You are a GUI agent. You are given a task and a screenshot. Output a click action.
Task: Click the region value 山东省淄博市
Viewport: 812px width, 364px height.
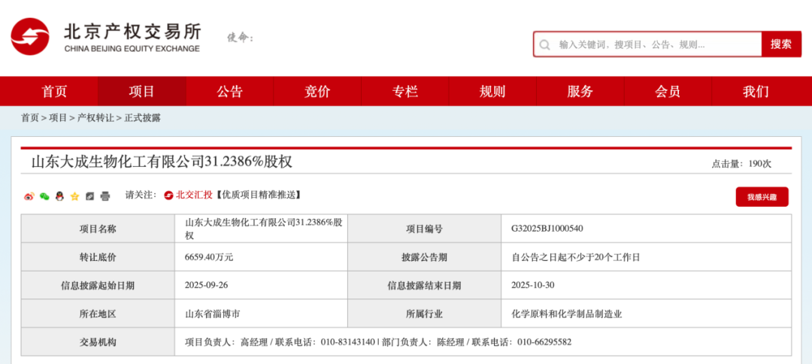point(212,314)
